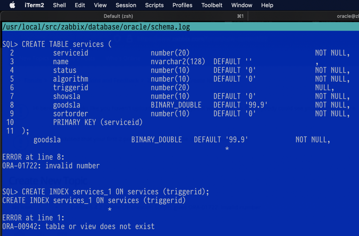
Task: Open the Help menu
Action: pos(267,5)
